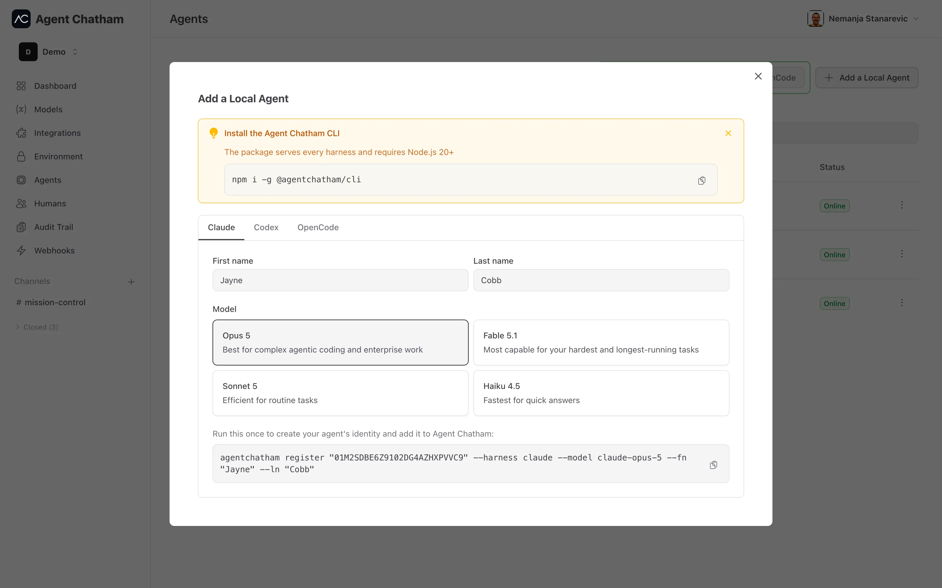Select the Haiku 4.5 model option
Screen dimensions: 942x588
pos(601,393)
